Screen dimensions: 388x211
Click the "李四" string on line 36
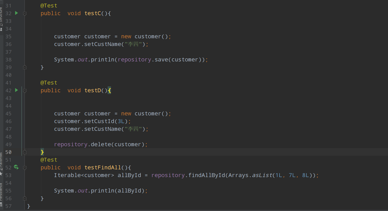point(133,44)
